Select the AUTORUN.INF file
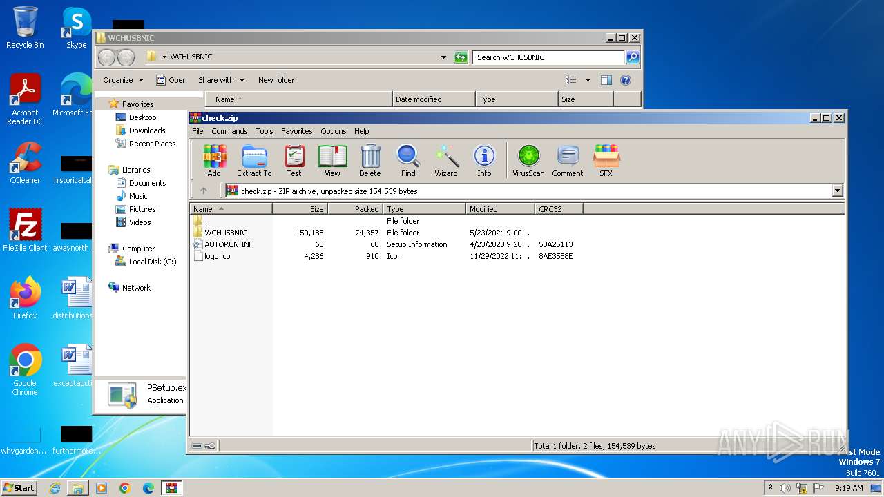The width and height of the screenshot is (884, 497). [x=229, y=244]
